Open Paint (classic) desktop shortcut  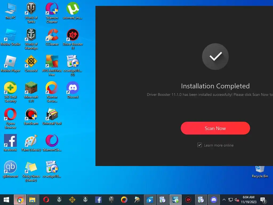pos(31,143)
